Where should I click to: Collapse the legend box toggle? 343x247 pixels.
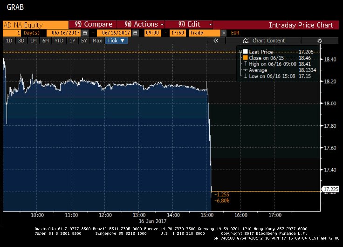click(240, 52)
